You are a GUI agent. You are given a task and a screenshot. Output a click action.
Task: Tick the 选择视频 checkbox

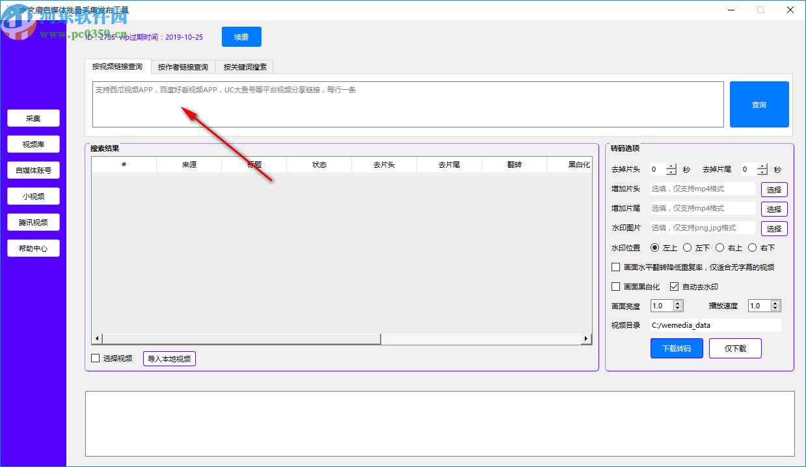pos(96,358)
